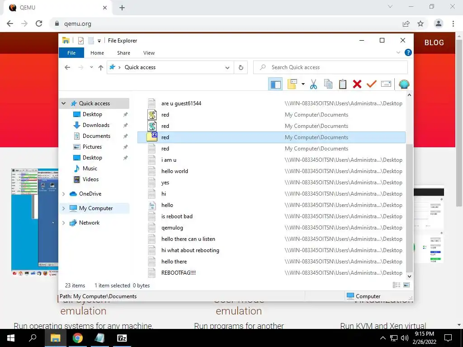Screen dimensions: 463x347
Task: Click the blue Help question mark icon
Action: 408,52
